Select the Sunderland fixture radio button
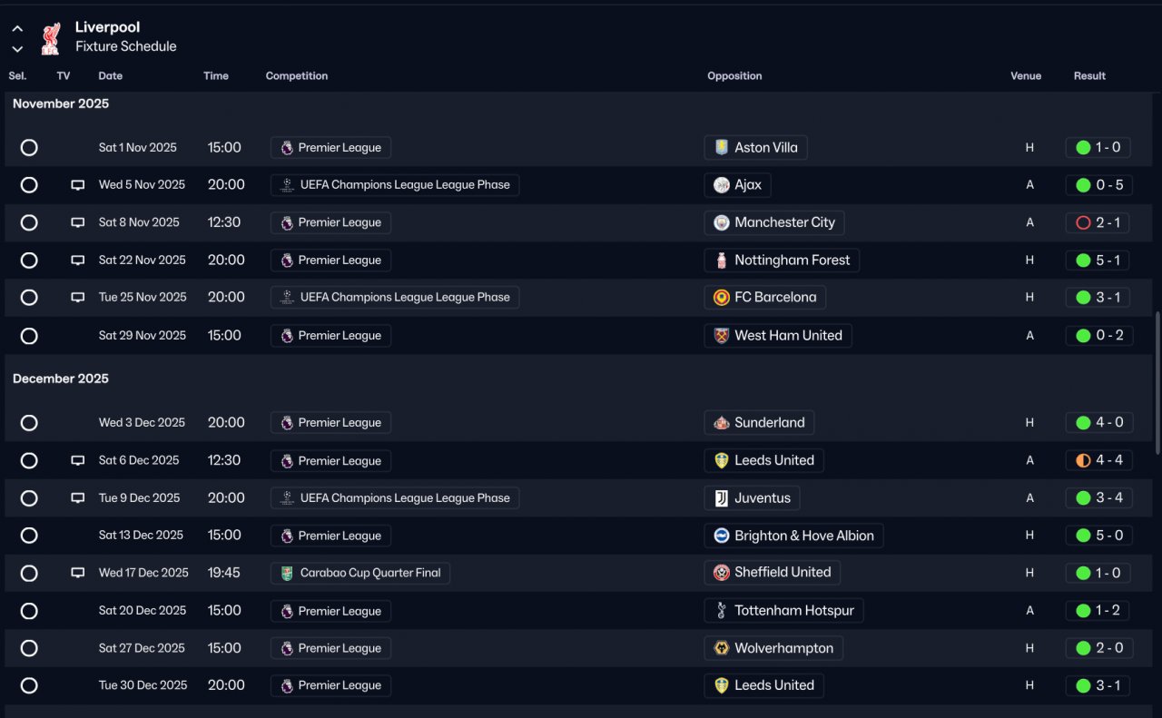This screenshot has height=718, width=1162. click(29, 423)
